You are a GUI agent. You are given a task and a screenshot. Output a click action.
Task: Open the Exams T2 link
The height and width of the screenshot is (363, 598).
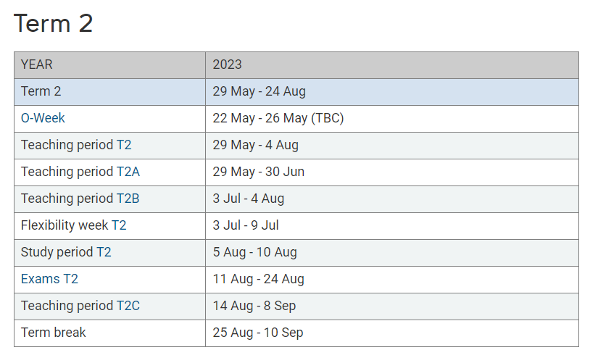(x=49, y=279)
